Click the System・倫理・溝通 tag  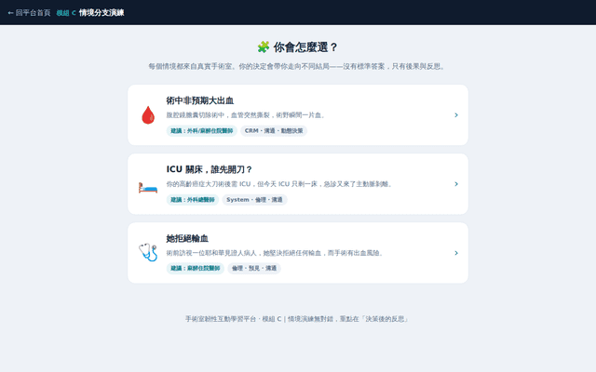(254, 200)
